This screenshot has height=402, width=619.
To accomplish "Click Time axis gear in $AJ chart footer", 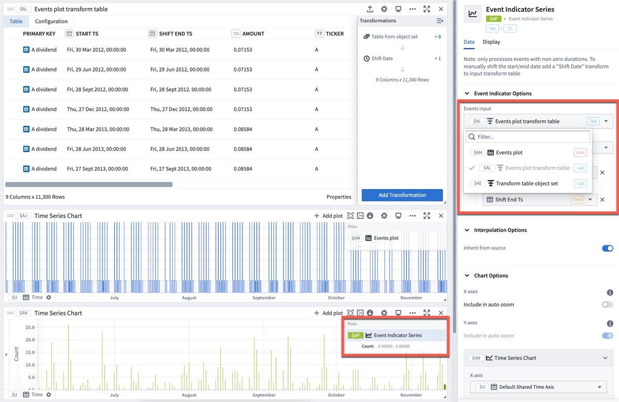I will point(49,298).
